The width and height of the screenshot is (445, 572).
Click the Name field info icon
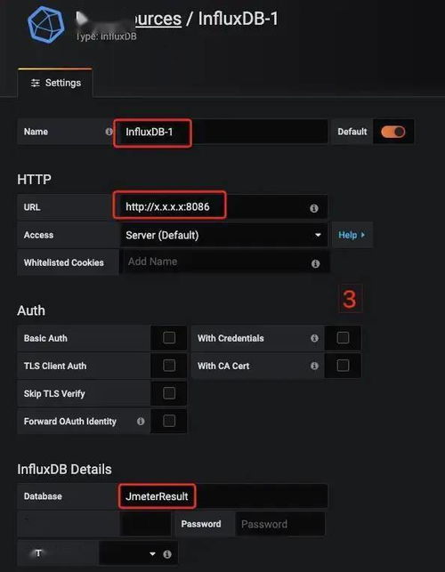point(109,132)
